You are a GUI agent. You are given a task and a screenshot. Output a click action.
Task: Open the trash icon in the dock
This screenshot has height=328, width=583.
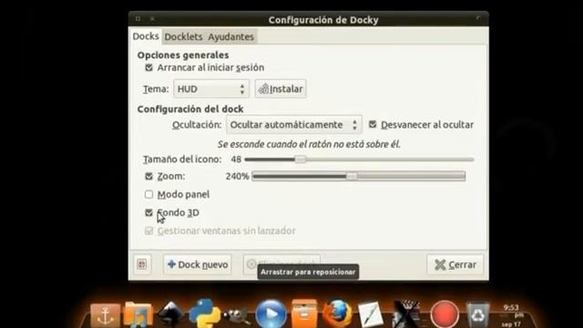(477, 314)
